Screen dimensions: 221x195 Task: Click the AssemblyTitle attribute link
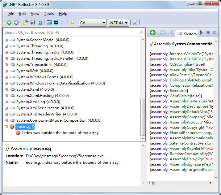click(x=182, y=70)
